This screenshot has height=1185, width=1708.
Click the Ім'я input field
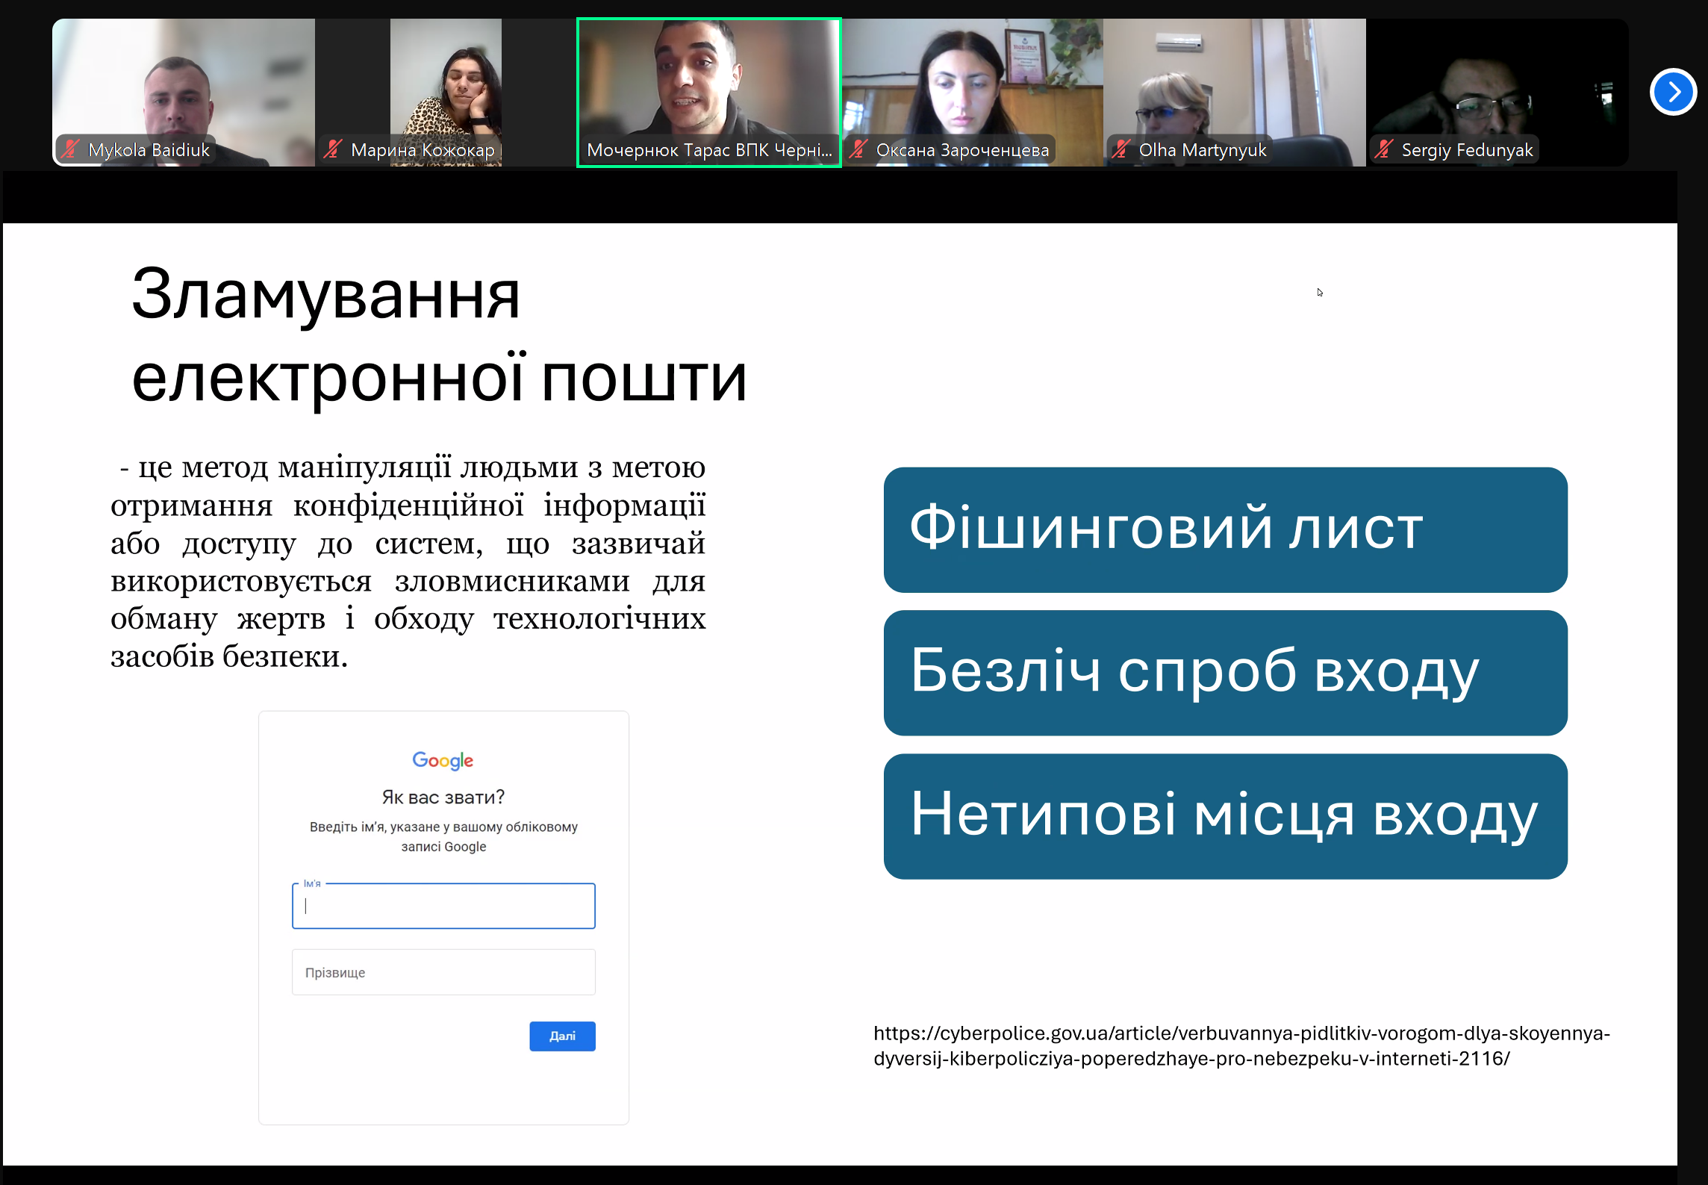[x=443, y=906]
